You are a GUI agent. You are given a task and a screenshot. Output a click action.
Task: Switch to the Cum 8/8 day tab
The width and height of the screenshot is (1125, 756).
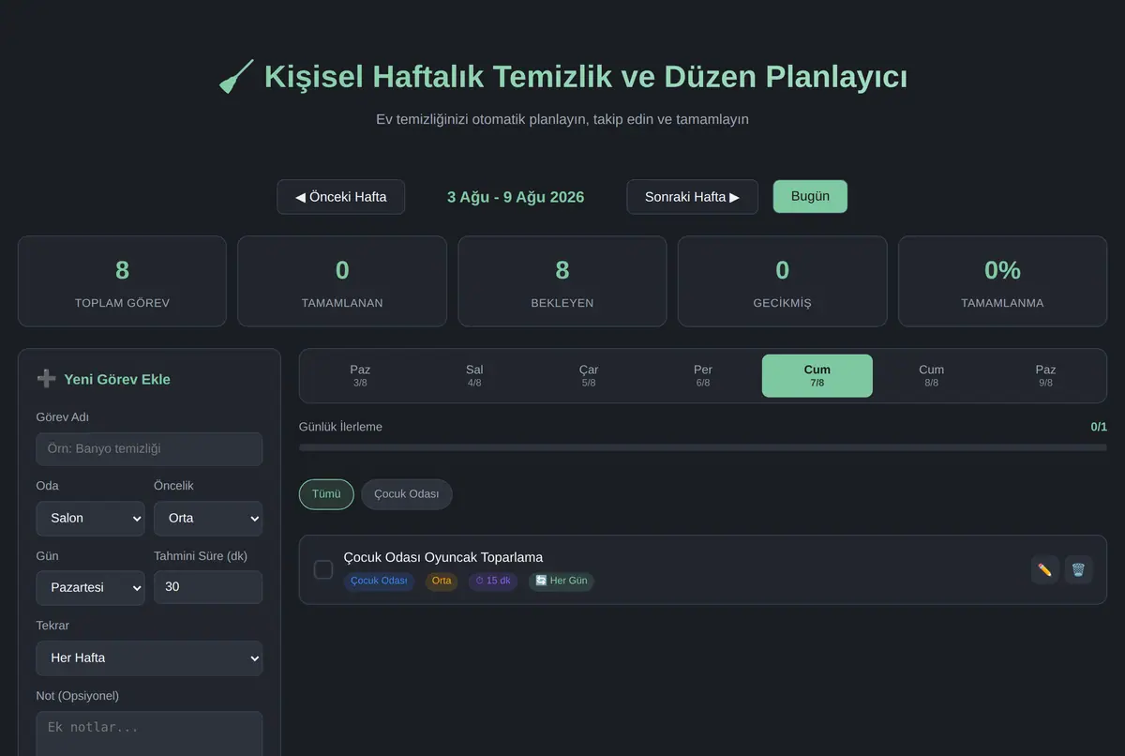point(931,376)
